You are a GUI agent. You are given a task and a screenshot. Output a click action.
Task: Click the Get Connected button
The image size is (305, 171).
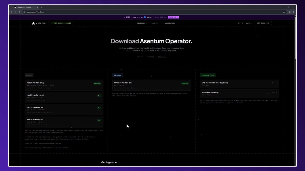[263, 23]
